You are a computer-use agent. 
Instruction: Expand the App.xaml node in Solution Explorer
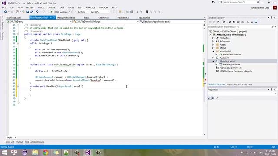point(213,58)
